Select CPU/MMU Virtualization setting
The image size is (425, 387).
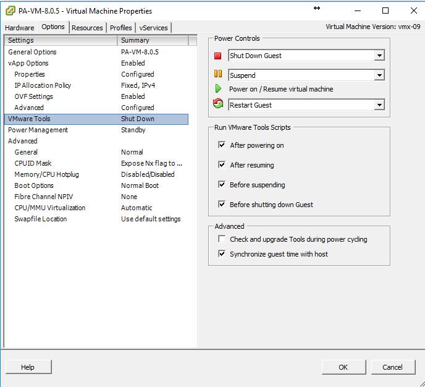pos(96,208)
